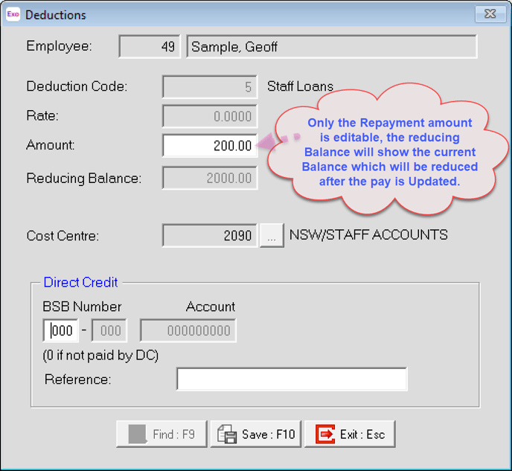Click the Exo app icon in title bar
Screen dimensions: 512x471
point(13,14)
